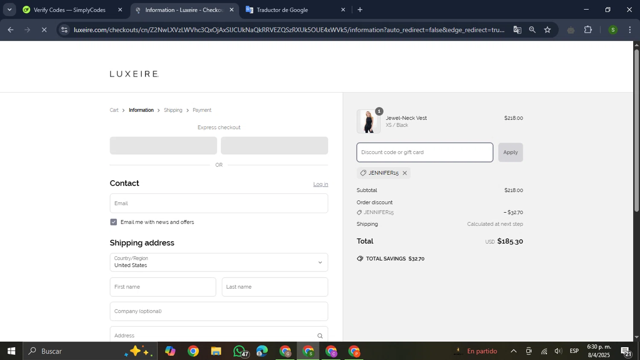
Task: Close the Traductor de Google tab
Action: click(343, 10)
